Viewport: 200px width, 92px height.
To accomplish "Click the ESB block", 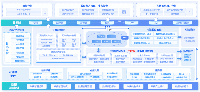I will click(x=125, y=38).
